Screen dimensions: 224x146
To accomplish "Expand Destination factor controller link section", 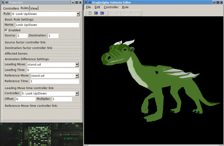I will [x=29, y=48].
